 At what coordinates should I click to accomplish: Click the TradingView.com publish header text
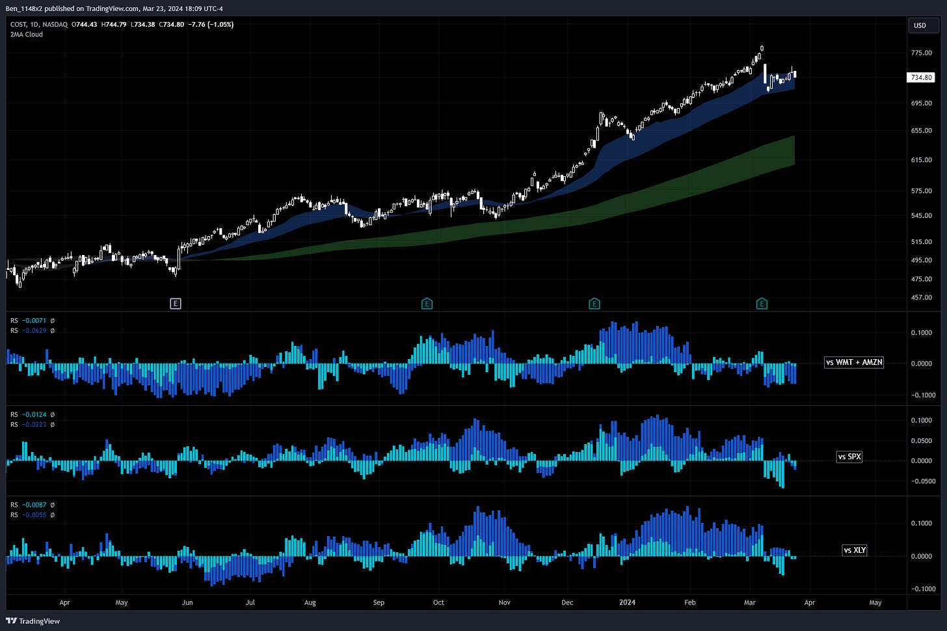(x=114, y=8)
